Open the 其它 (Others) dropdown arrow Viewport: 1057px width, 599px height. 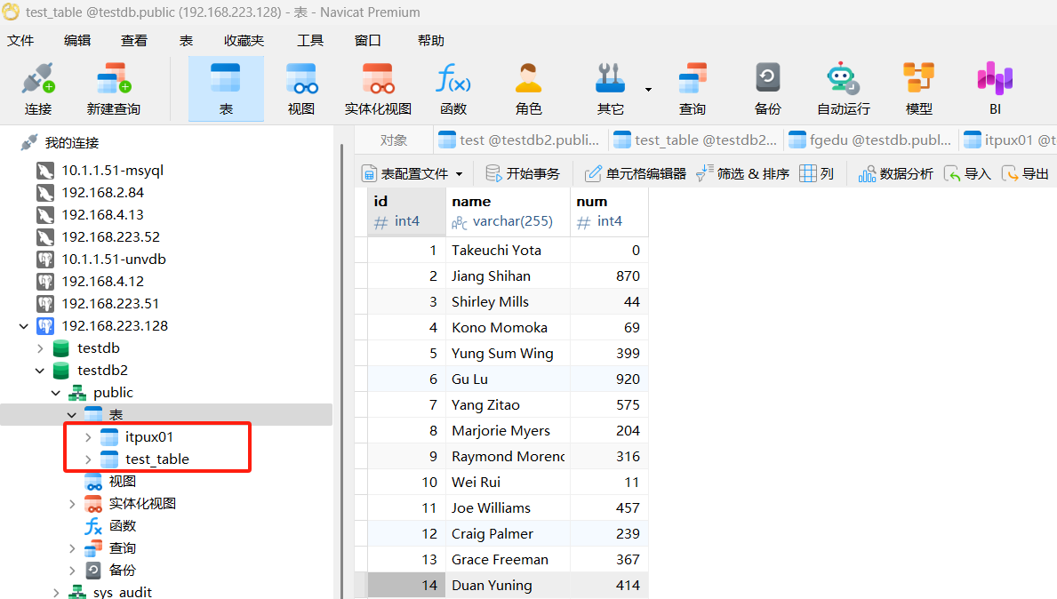(648, 90)
